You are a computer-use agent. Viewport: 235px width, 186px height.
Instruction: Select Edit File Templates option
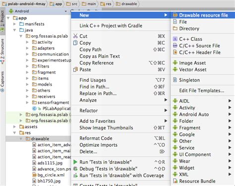coord(202,91)
